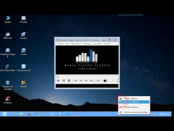Choose Abortar Captura in the context menu

coord(134,107)
